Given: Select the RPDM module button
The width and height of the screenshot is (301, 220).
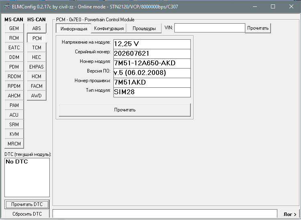Looking at the screenshot, I should point(14,86).
